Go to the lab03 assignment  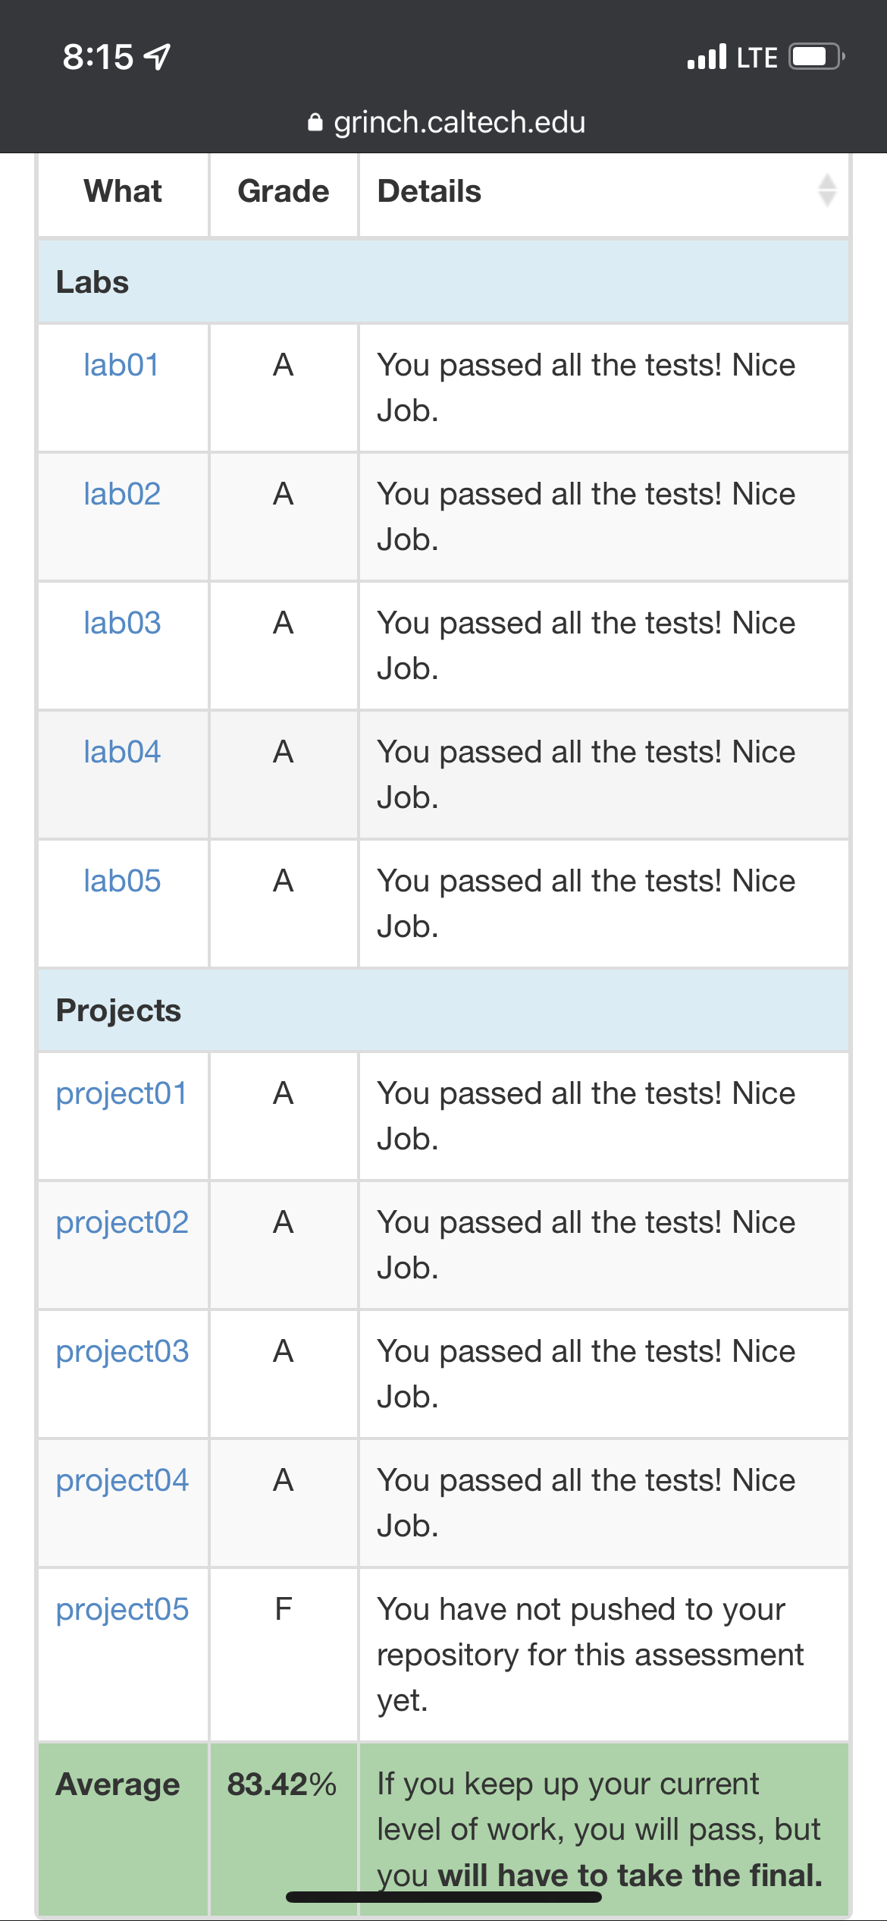point(122,623)
